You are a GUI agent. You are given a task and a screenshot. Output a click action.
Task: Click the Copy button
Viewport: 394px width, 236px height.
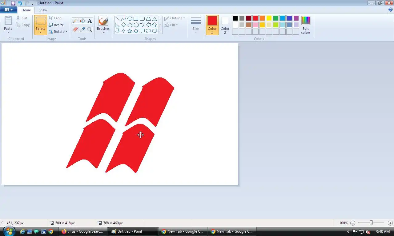23,25
